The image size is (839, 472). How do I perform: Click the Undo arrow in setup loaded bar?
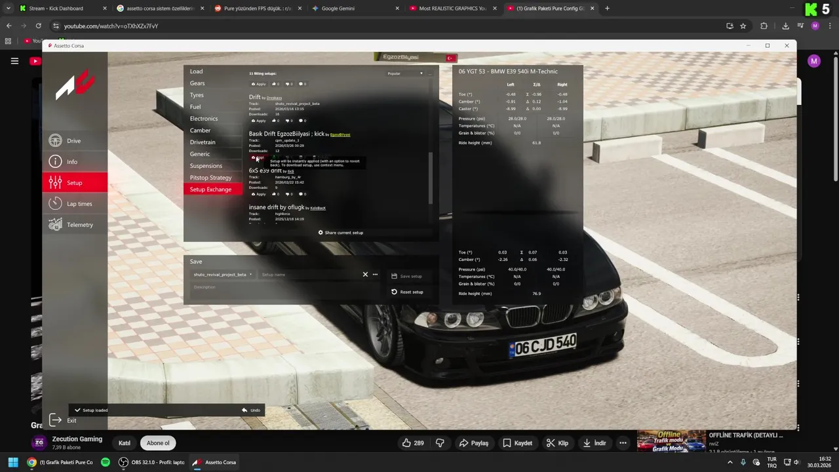[x=244, y=410]
